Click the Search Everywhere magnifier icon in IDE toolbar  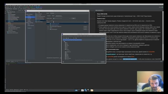159,7
